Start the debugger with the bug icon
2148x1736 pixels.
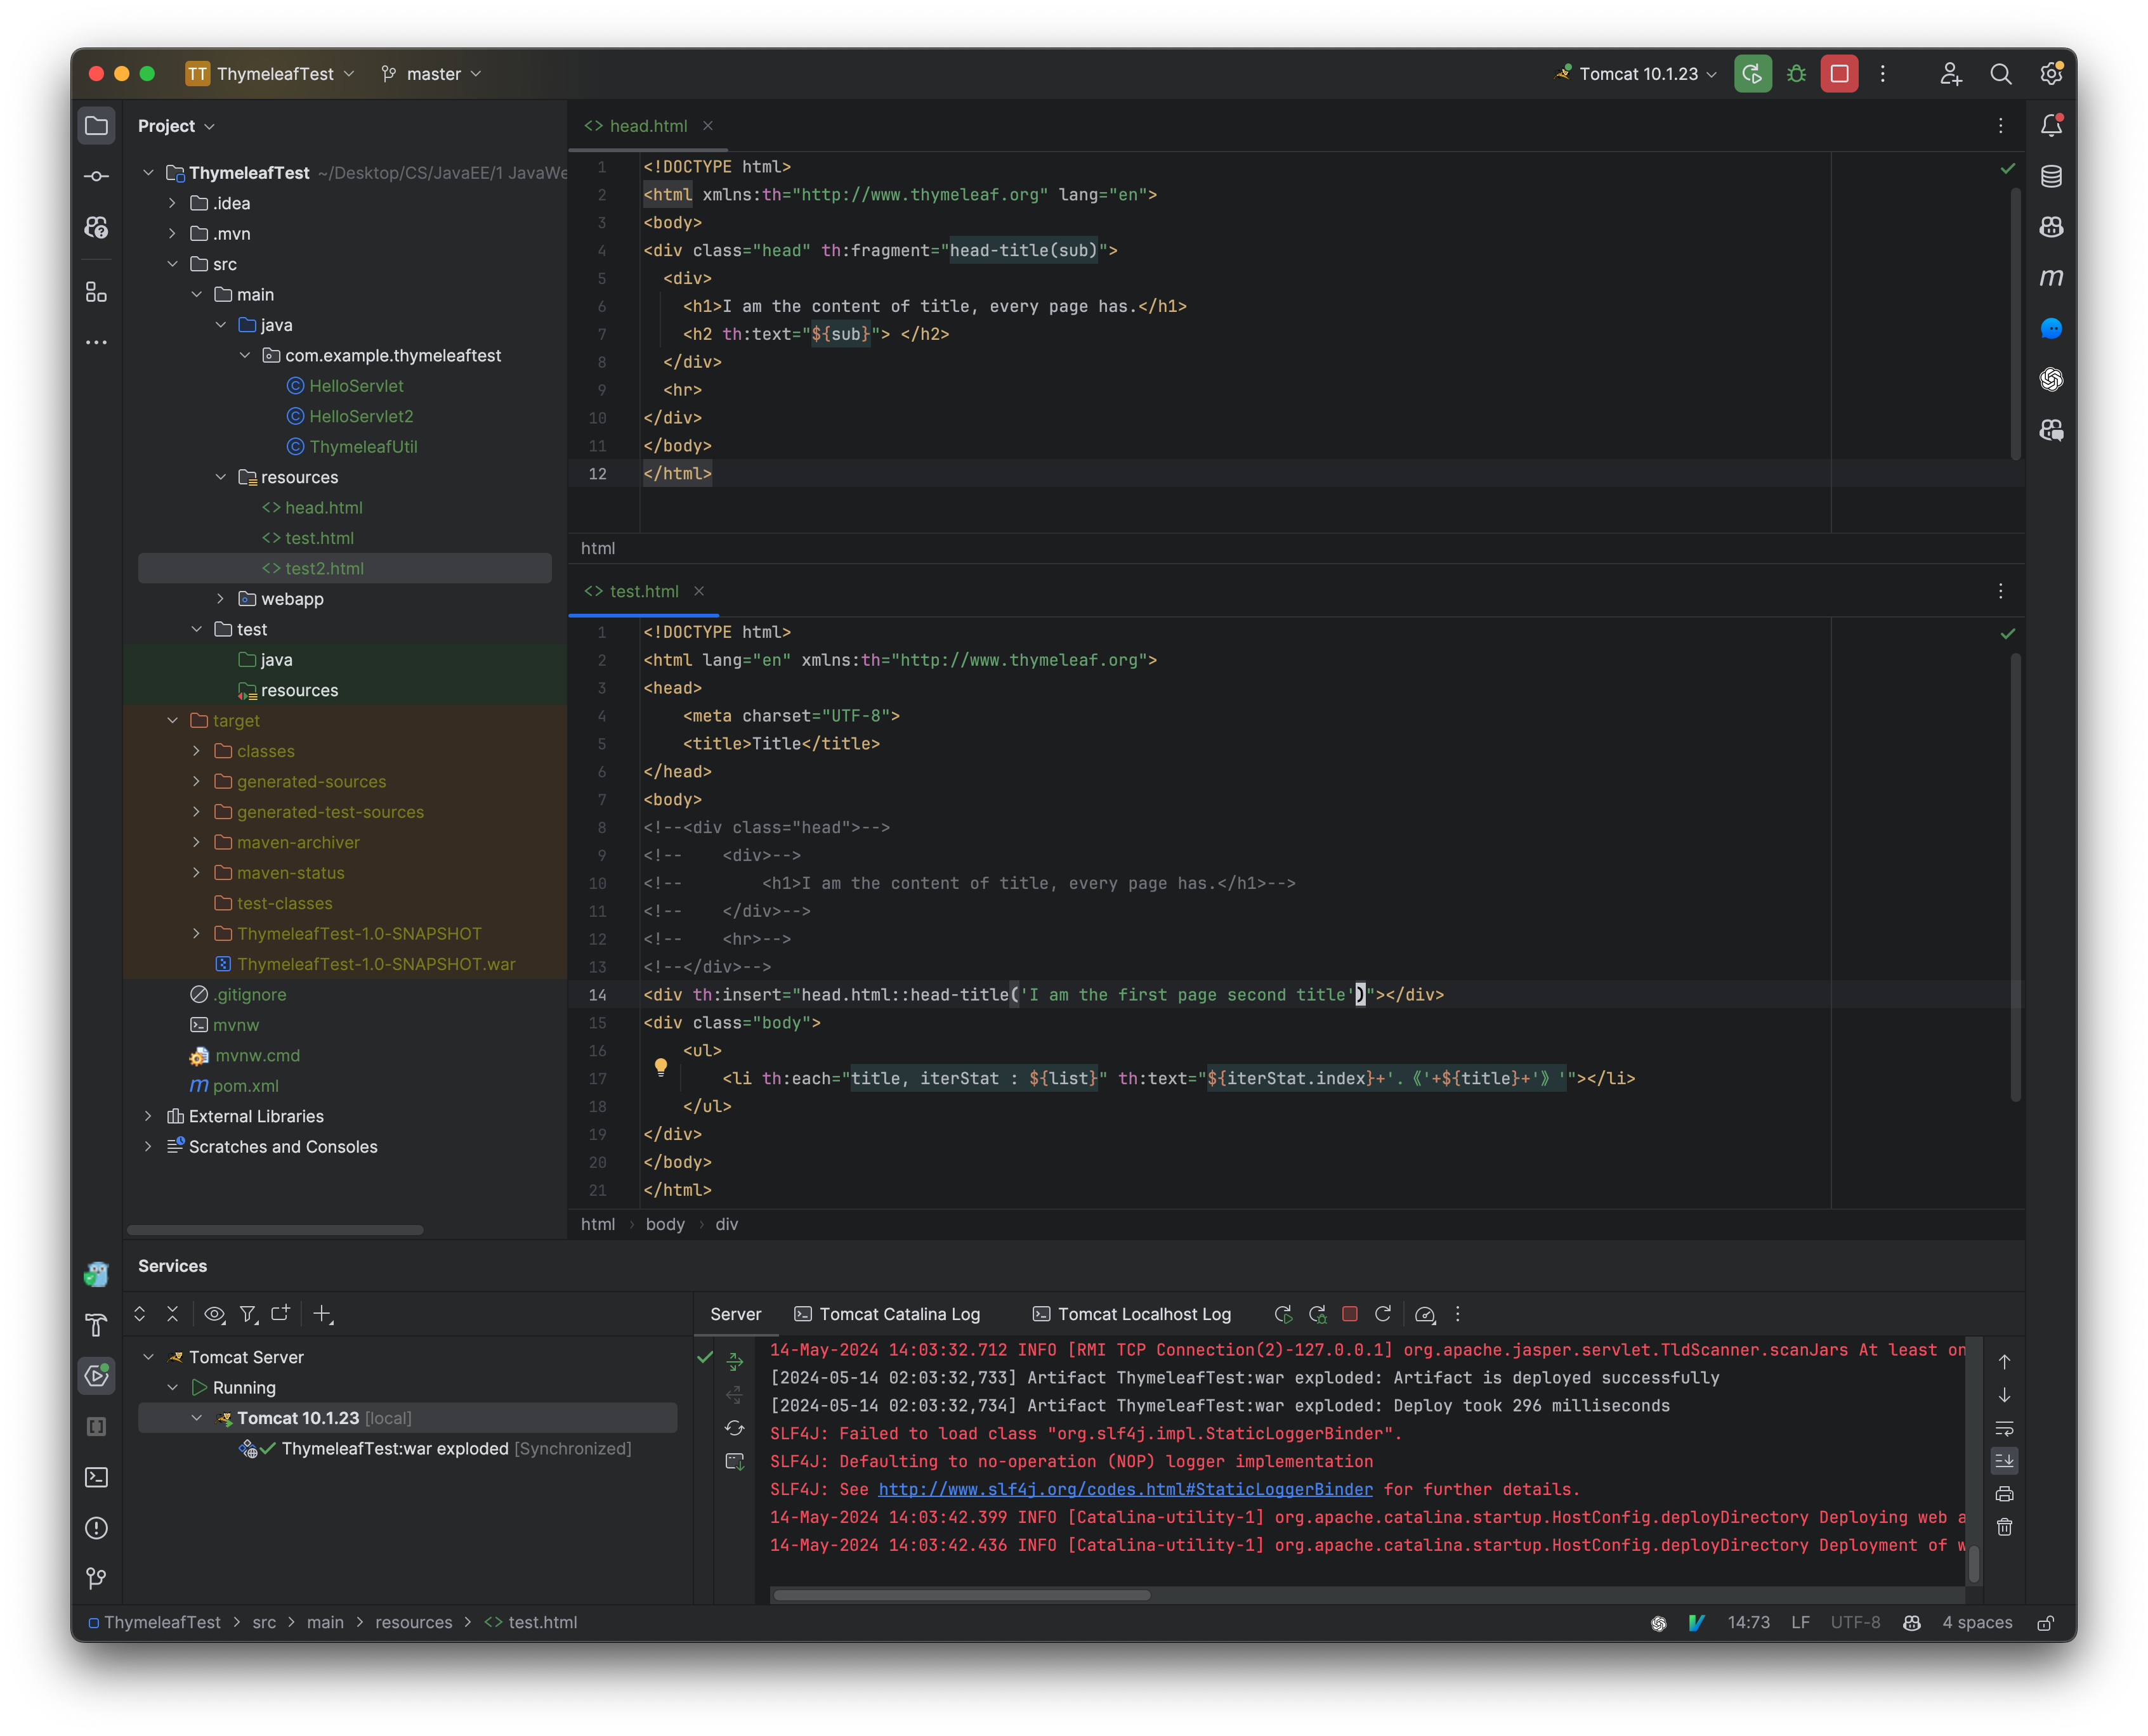tap(1796, 73)
